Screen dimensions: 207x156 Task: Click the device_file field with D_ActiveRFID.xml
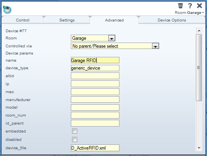(95, 148)
